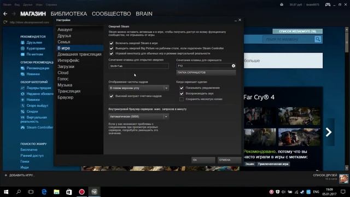The height and width of the screenshot is (197, 350).
Task: Open Big Picture mode controller icon
Action: (328, 4)
